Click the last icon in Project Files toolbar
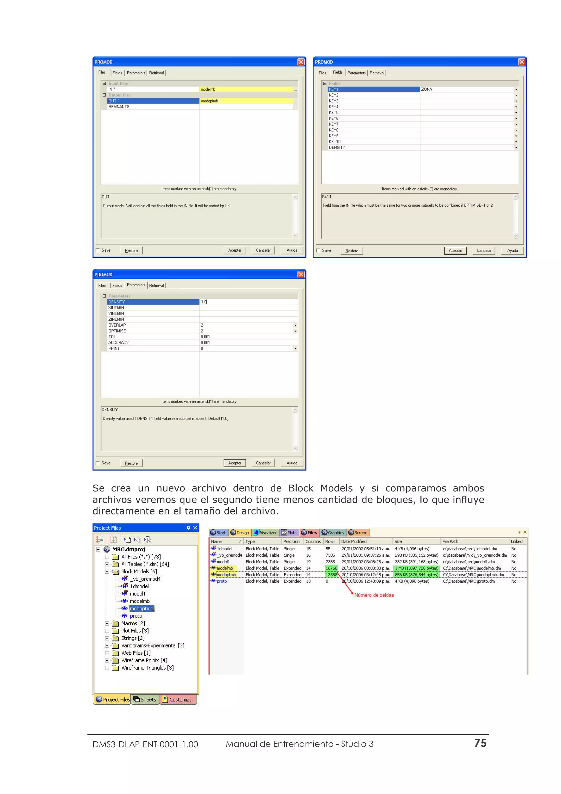The width and height of the screenshot is (561, 794). (x=148, y=539)
